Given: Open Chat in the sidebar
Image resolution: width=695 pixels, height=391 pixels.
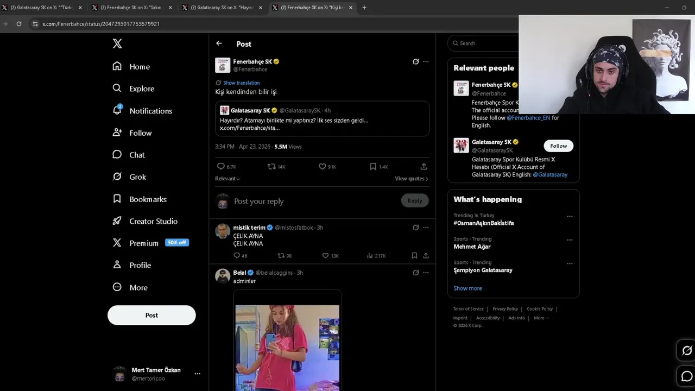Looking at the screenshot, I should [128, 155].
